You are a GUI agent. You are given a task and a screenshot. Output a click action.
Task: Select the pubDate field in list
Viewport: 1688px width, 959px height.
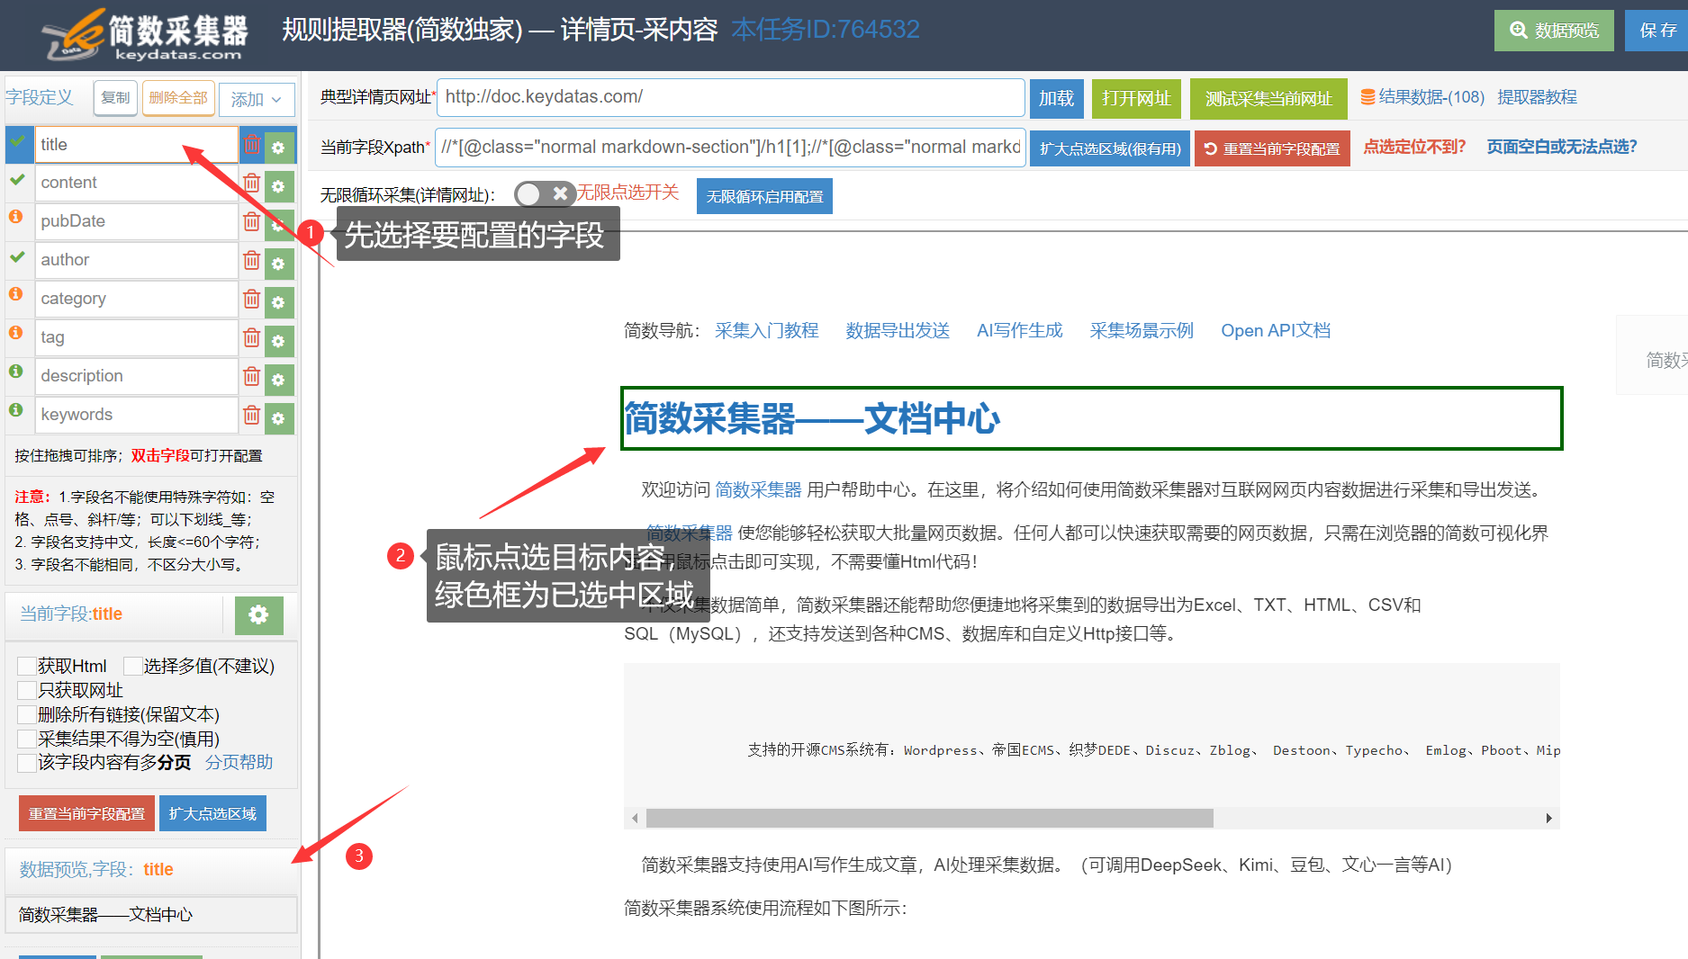point(135,221)
